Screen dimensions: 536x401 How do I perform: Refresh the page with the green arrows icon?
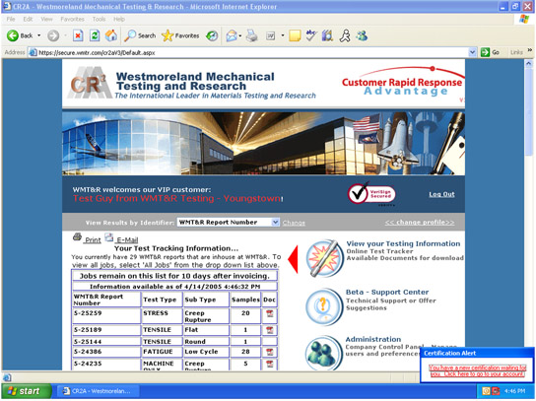point(95,35)
